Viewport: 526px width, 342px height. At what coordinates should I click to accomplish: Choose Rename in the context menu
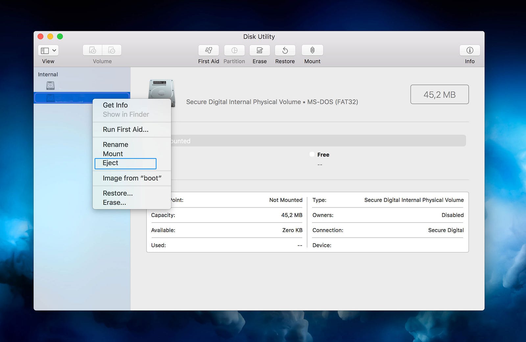[115, 144]
